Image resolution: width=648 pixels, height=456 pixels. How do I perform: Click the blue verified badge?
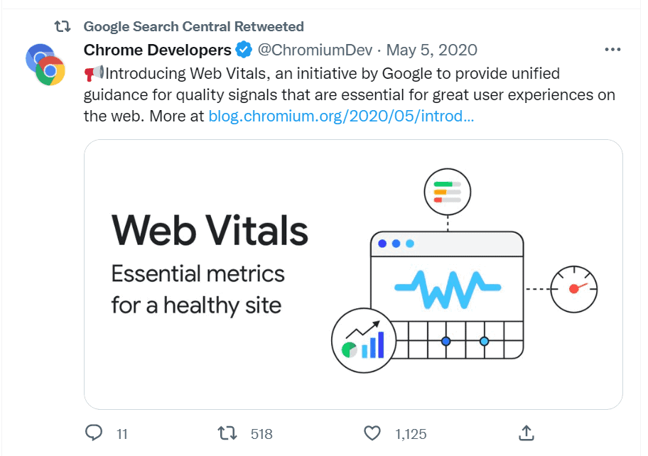tap(244, 50)
